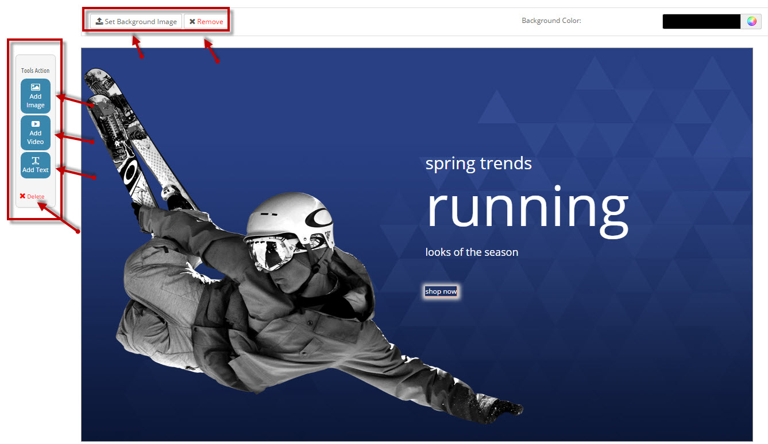Add an image using Add Image tool
Screen dimensions: 768x444
click(x=36, y=96)
